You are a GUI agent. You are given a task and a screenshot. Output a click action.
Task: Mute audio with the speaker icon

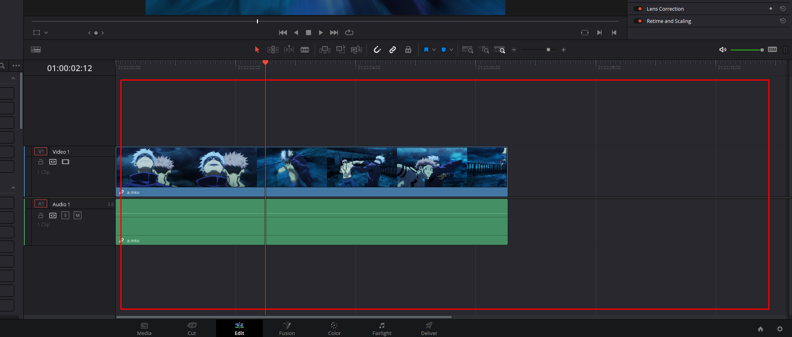723,50
